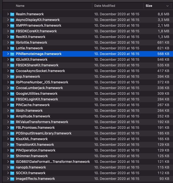The width and height of the screenshot is (173, 183).
Task: Select the ISO8601DateFormatt...Transformer.framework name
Action: point(53,162)
